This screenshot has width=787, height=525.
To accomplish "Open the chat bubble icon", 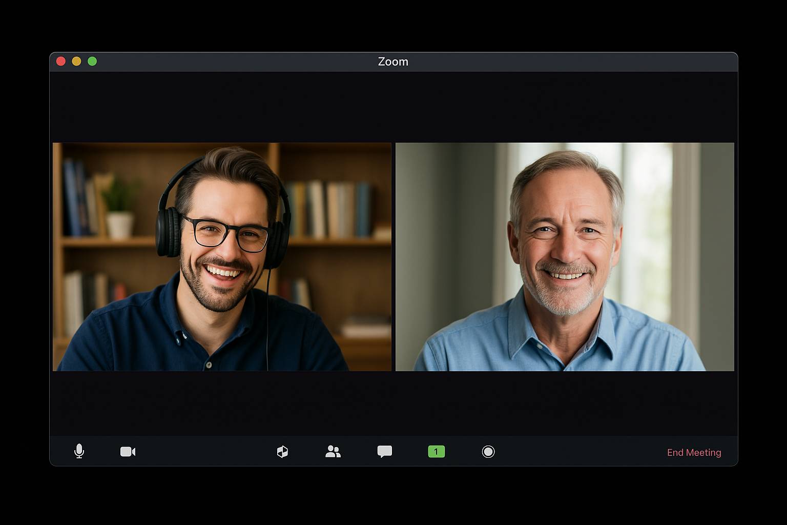I will [x=385, y=452].
